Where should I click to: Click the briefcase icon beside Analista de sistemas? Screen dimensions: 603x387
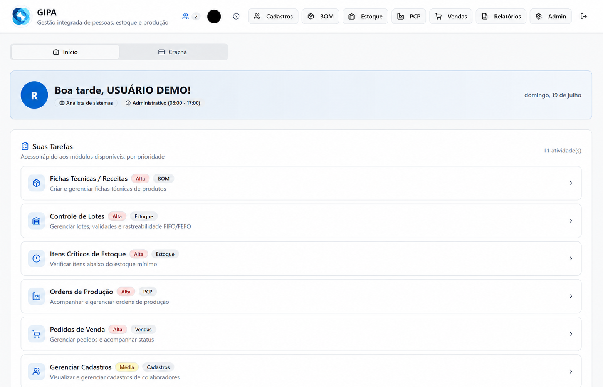pos(62,103)
